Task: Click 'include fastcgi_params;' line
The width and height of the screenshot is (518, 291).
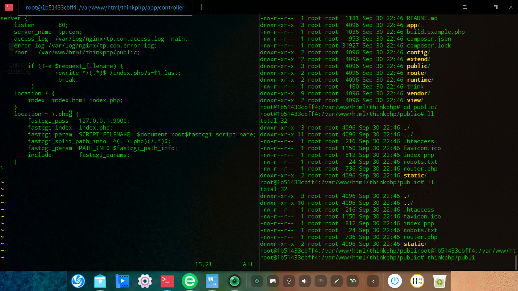Action: click(79, 155)
